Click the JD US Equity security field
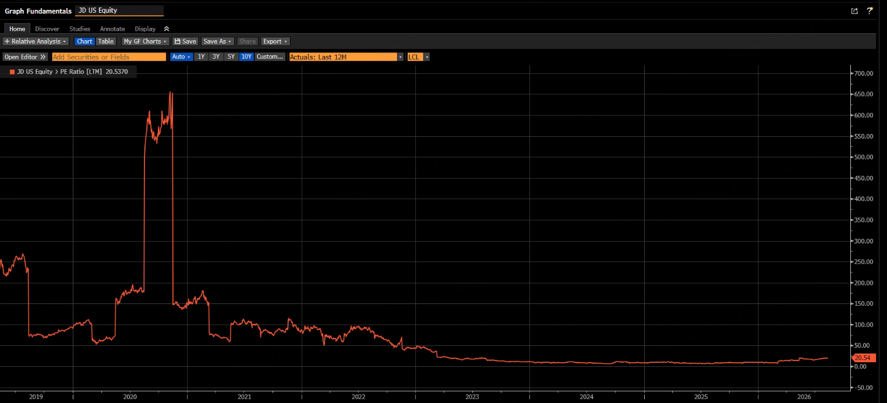The width and height of the screenshot is (887, 403). 119,10
